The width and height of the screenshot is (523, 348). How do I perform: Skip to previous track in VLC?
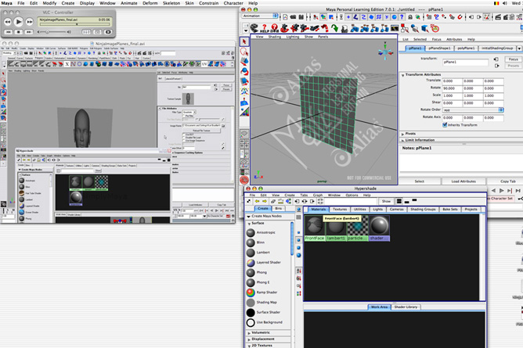pos(9,32)
